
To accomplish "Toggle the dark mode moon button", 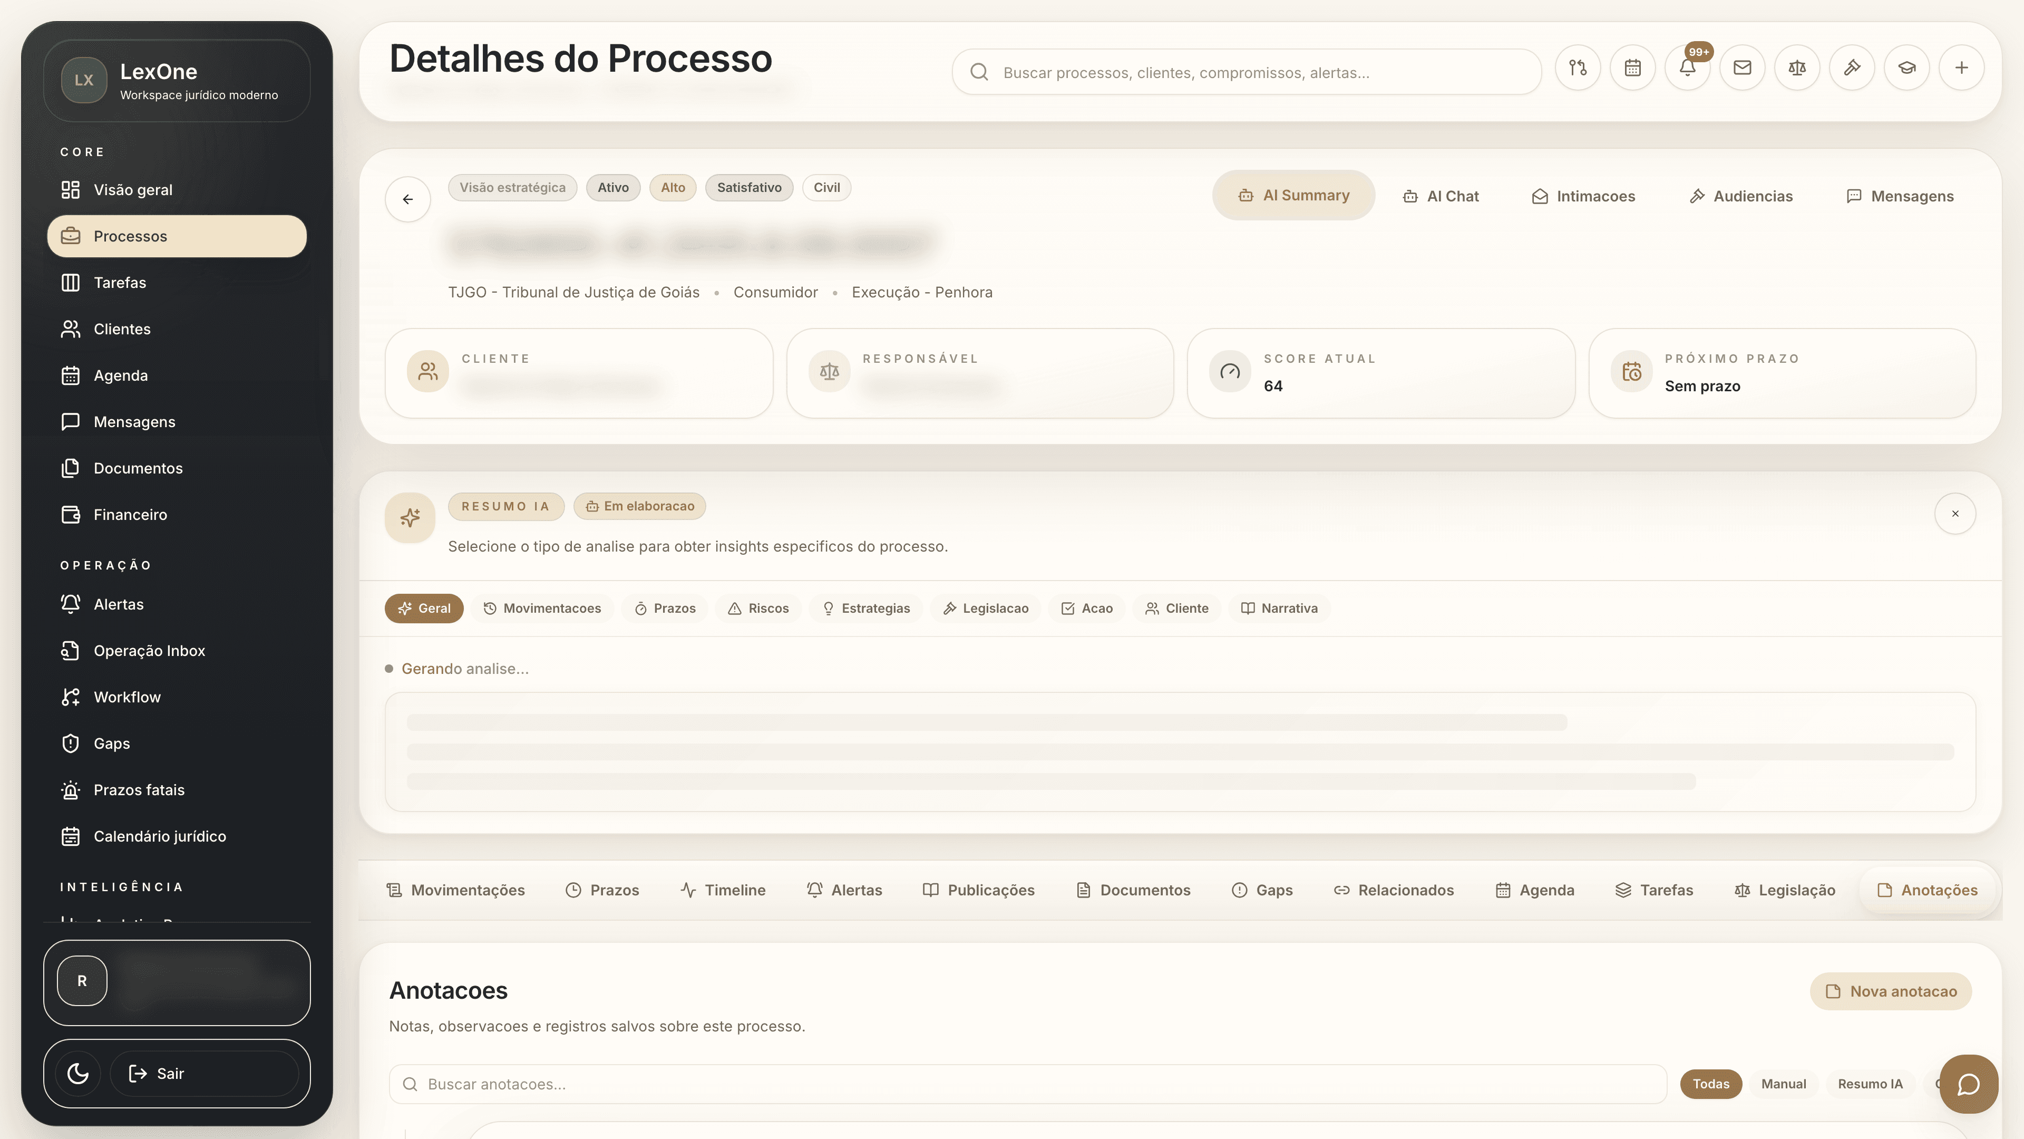I will point(77,1073).
